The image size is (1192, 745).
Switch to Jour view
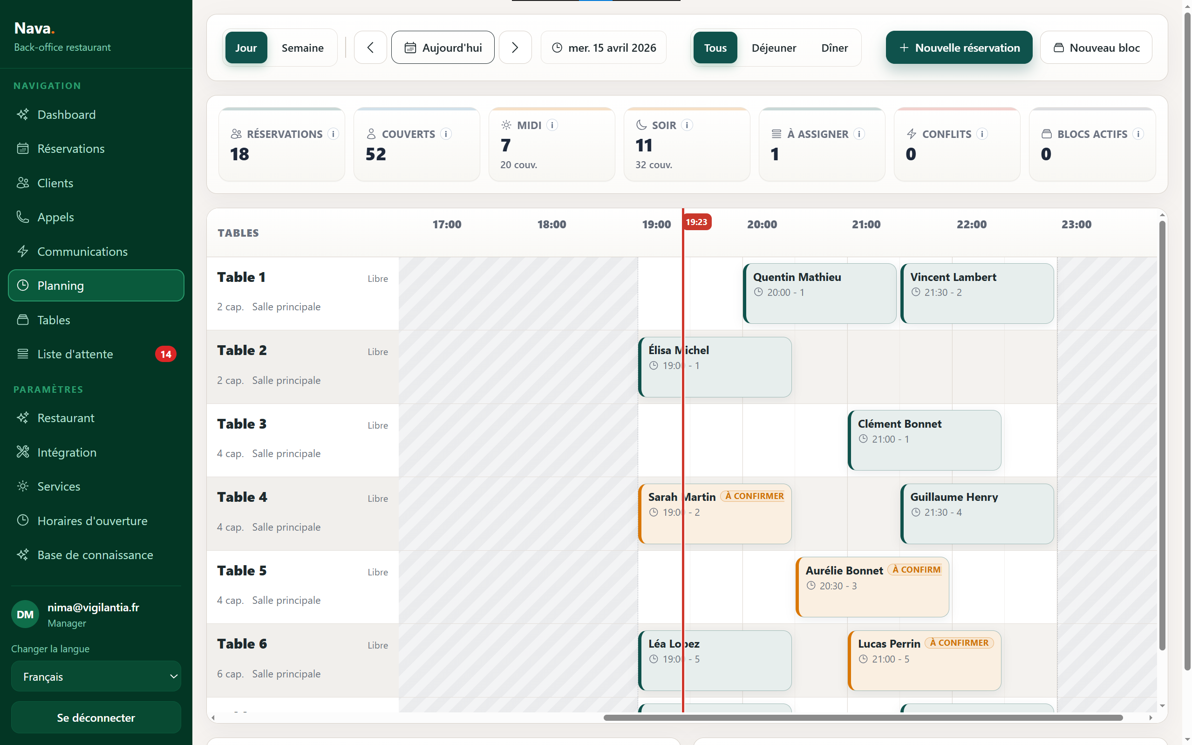coord(246,48)
